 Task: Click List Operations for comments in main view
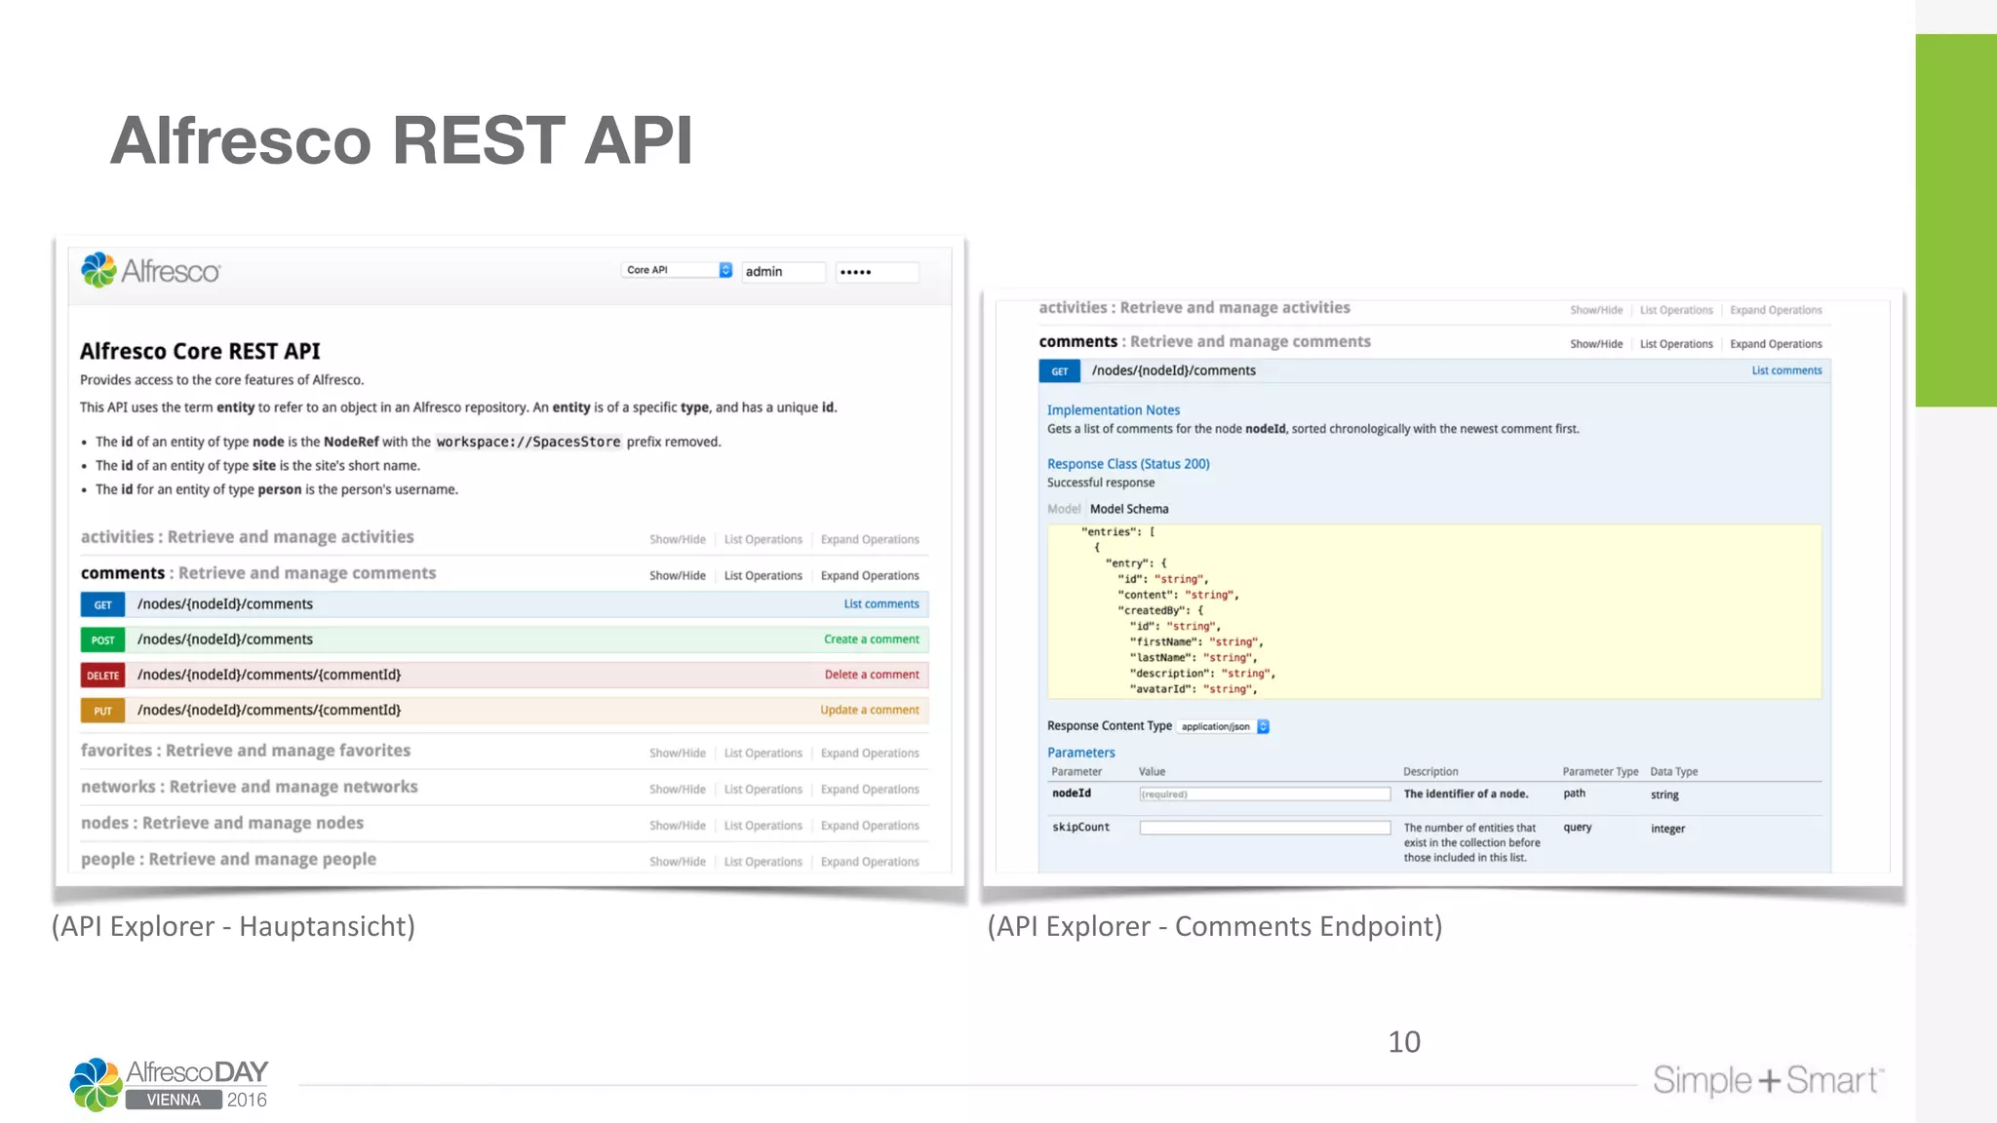(764, 576)
